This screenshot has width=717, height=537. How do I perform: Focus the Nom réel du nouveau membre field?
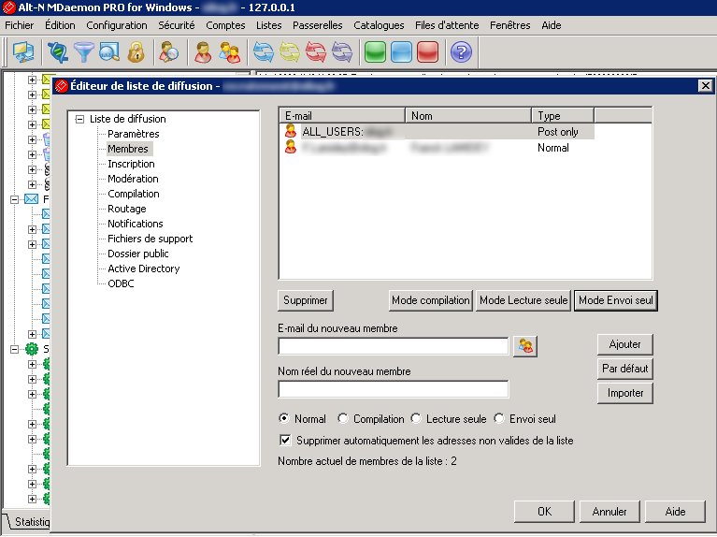(394, 389)
